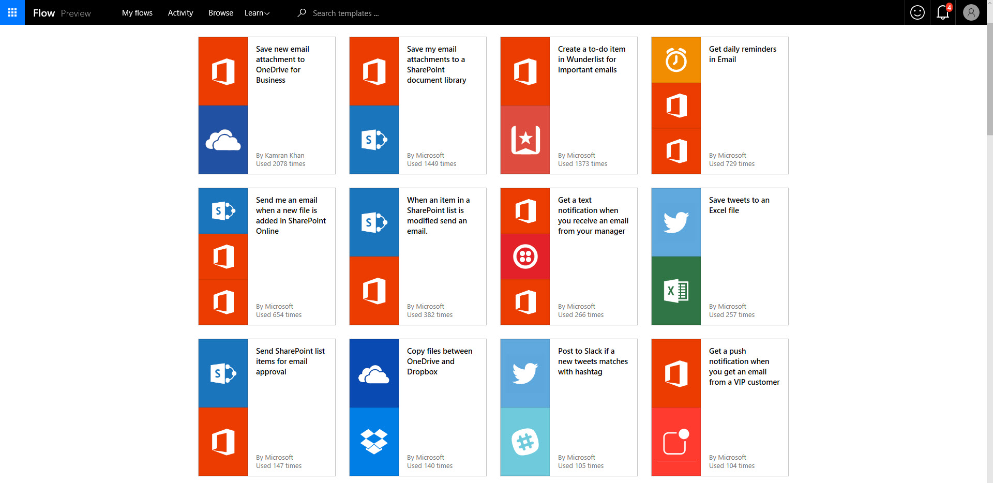Open 'Save new email attachment to OneDrive for Business' template
993x483 pixels.
pyautogui.click(x=282, y=64)
